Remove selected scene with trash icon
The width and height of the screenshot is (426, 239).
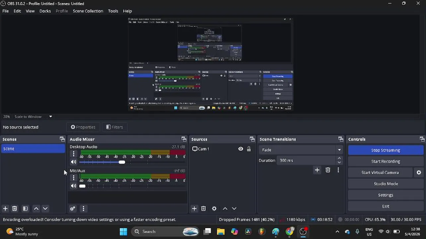(x=15, y=208)
